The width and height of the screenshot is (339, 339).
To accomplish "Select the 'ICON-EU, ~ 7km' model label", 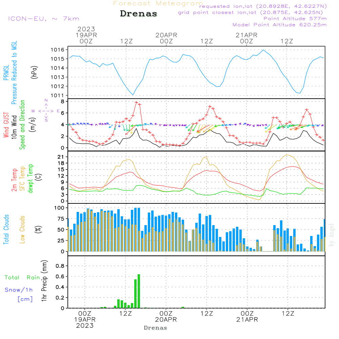I will click(x=44, y=19).
